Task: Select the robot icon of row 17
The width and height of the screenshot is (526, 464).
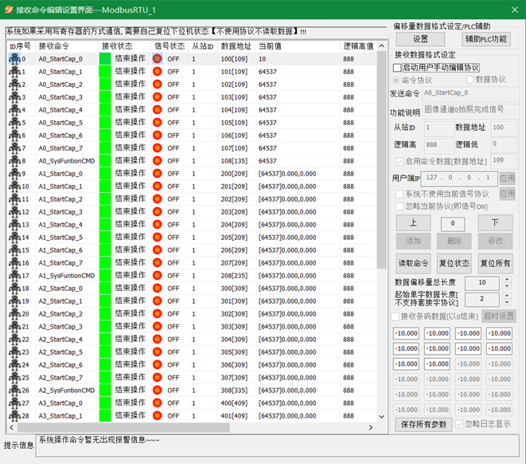Action: click(x=14, y=276)
